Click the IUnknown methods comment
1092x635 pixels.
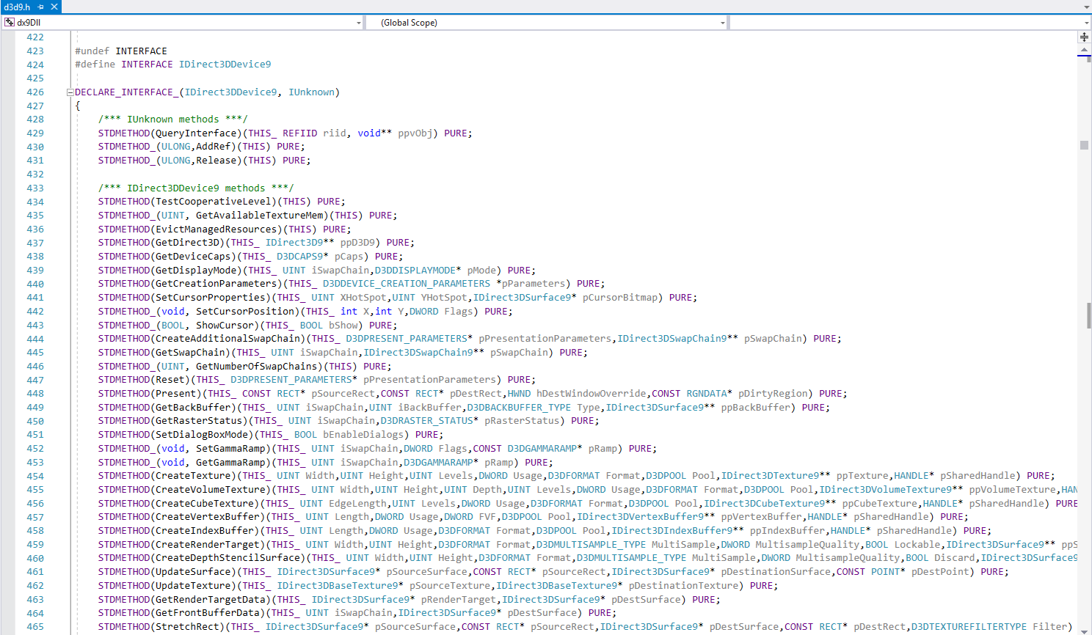[x=173, y=120]
